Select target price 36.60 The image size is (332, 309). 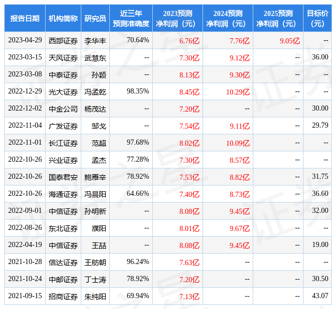coord(320,193)
